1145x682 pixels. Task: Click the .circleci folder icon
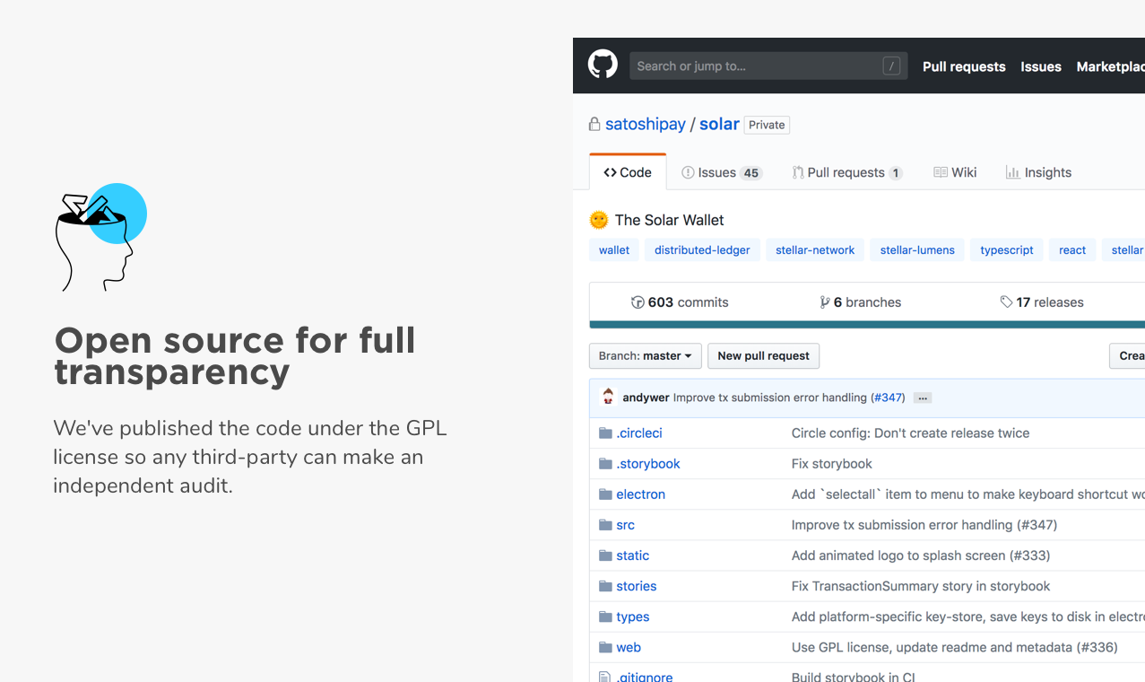(605, 433)
